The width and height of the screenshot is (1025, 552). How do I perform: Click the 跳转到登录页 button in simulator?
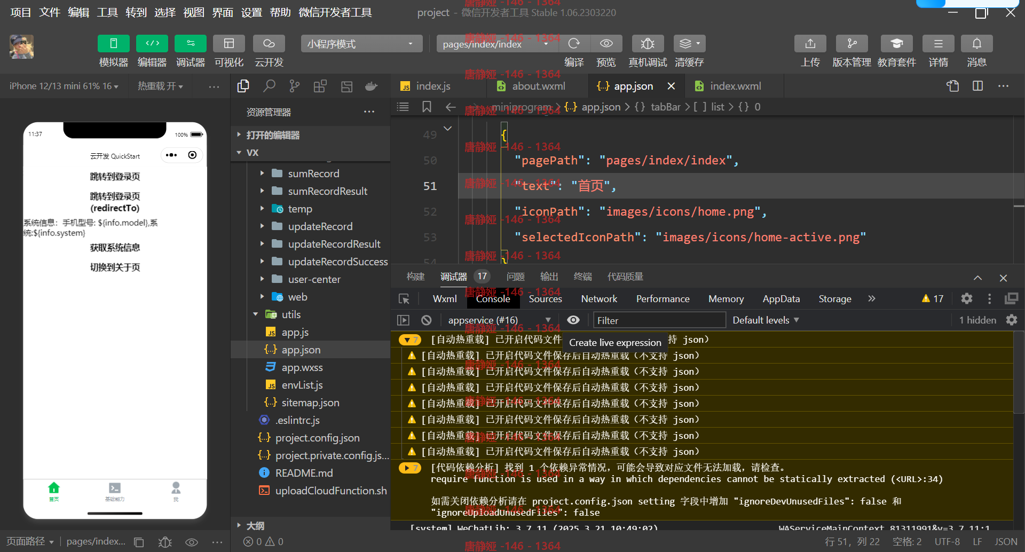(x=115, y=177)
